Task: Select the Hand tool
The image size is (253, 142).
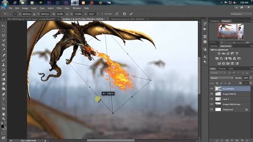Action: click(4, 114)
